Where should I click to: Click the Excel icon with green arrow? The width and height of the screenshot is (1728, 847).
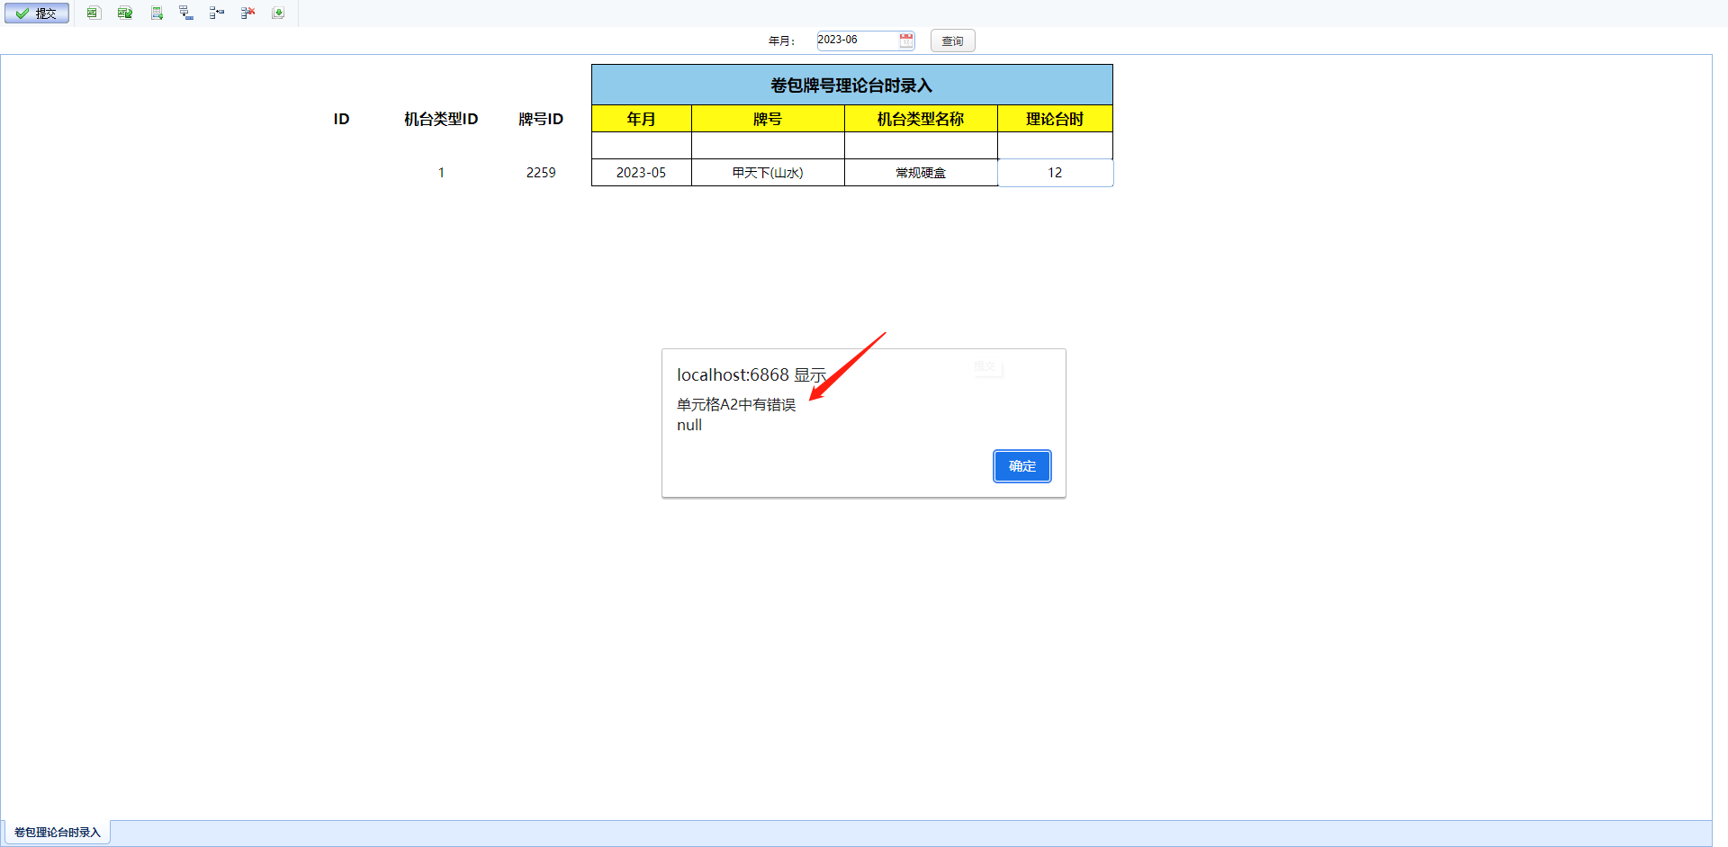pyautogui.click(x=125, y=13)
